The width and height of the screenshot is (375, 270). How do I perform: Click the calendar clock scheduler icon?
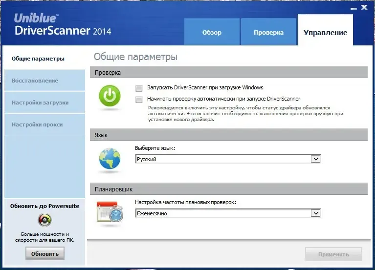110,211
